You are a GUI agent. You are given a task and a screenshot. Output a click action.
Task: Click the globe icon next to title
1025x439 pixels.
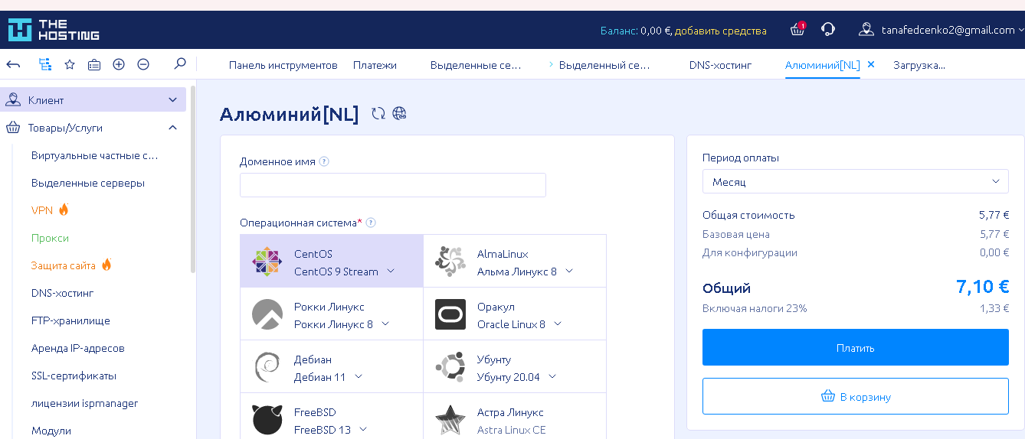[x=399, y=114]
